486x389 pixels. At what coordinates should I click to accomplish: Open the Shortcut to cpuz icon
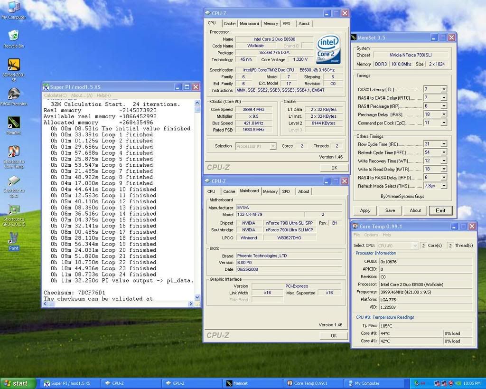(x=14, y=186)
